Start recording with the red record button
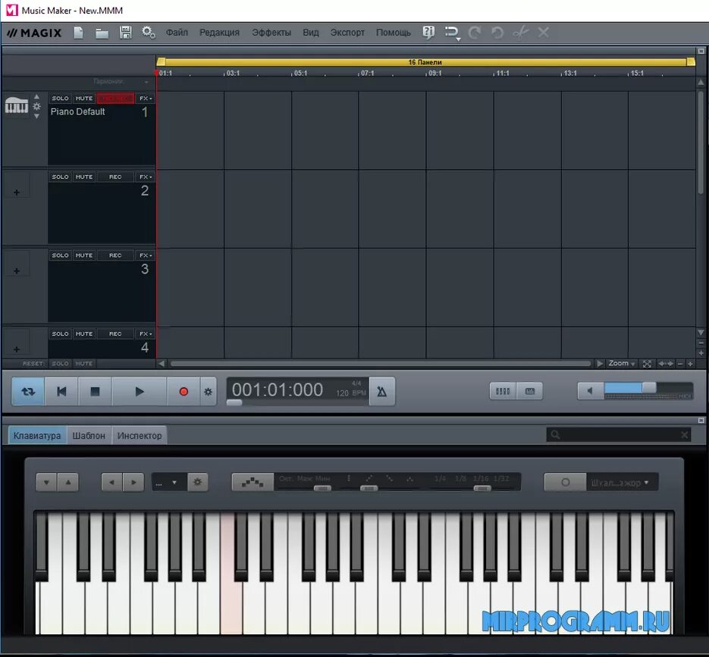 [184, 391]
